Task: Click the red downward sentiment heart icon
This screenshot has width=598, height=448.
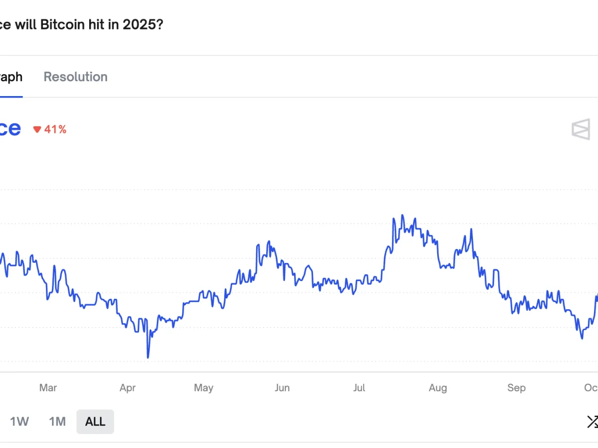Action: pos(37,129)
